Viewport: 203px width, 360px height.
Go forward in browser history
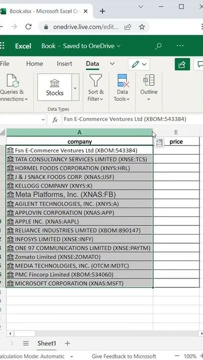pyautogui.click(x=14, y=27)
